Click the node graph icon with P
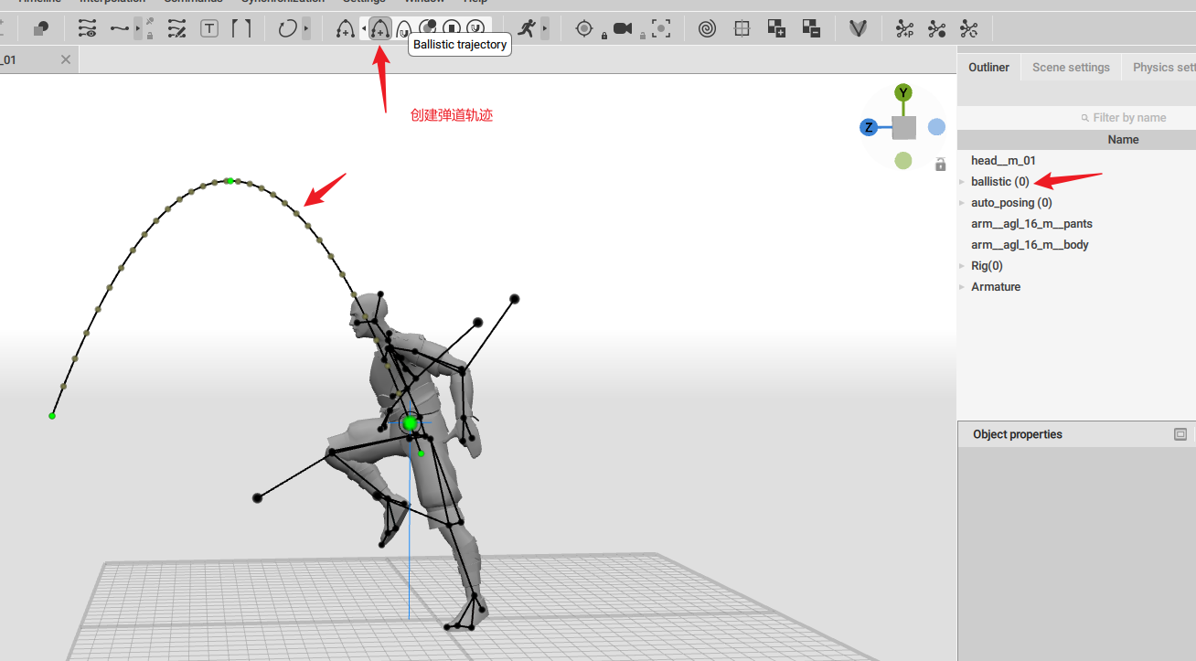The height and width of the screenshot is (661, 1196). [904, 29]
